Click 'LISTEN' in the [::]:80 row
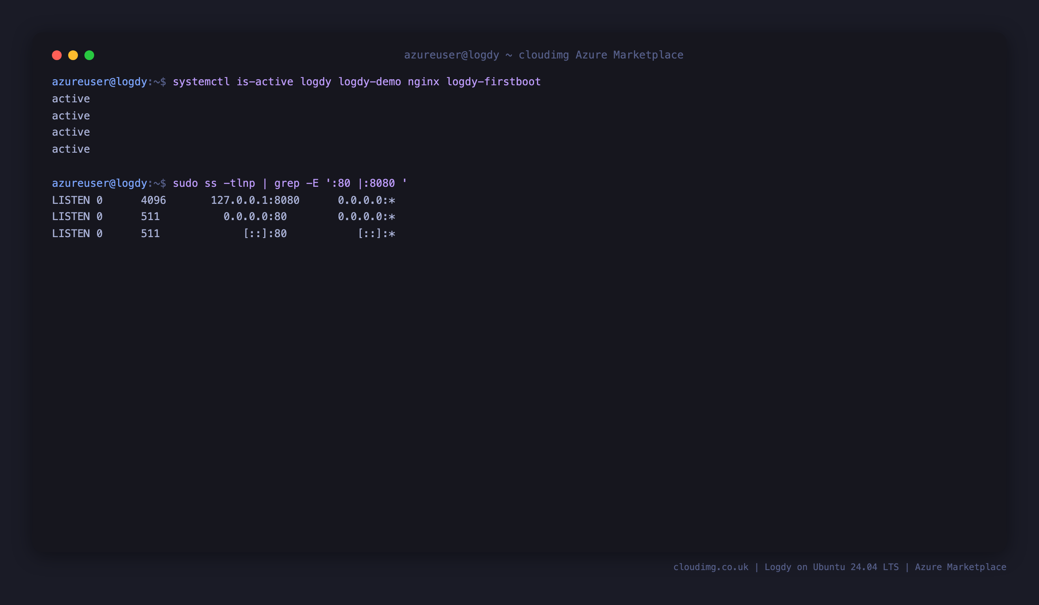Viewport: 1039px width, 605px height. click(71, 233)
